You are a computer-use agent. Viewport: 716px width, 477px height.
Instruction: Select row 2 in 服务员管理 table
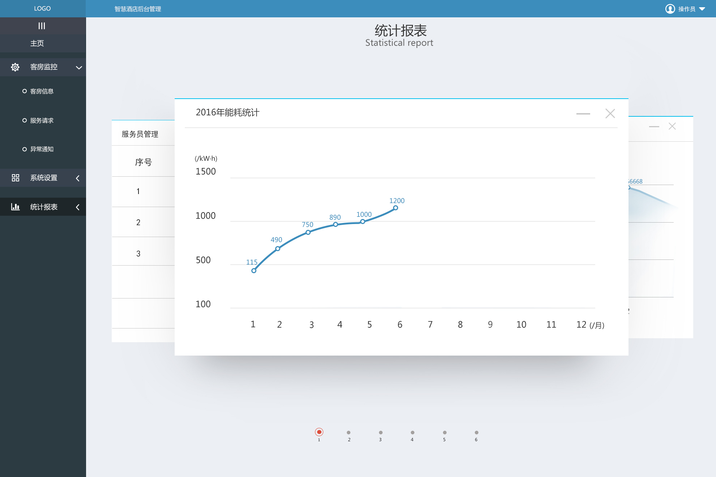(143, 222)
